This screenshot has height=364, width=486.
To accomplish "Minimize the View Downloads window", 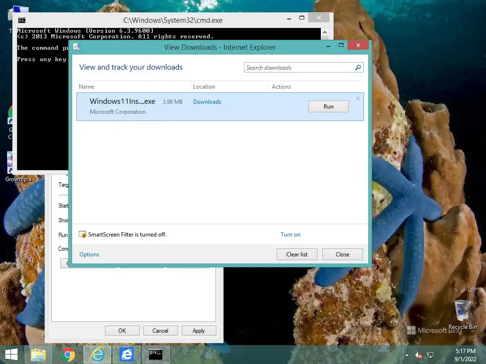I will 328,46.
